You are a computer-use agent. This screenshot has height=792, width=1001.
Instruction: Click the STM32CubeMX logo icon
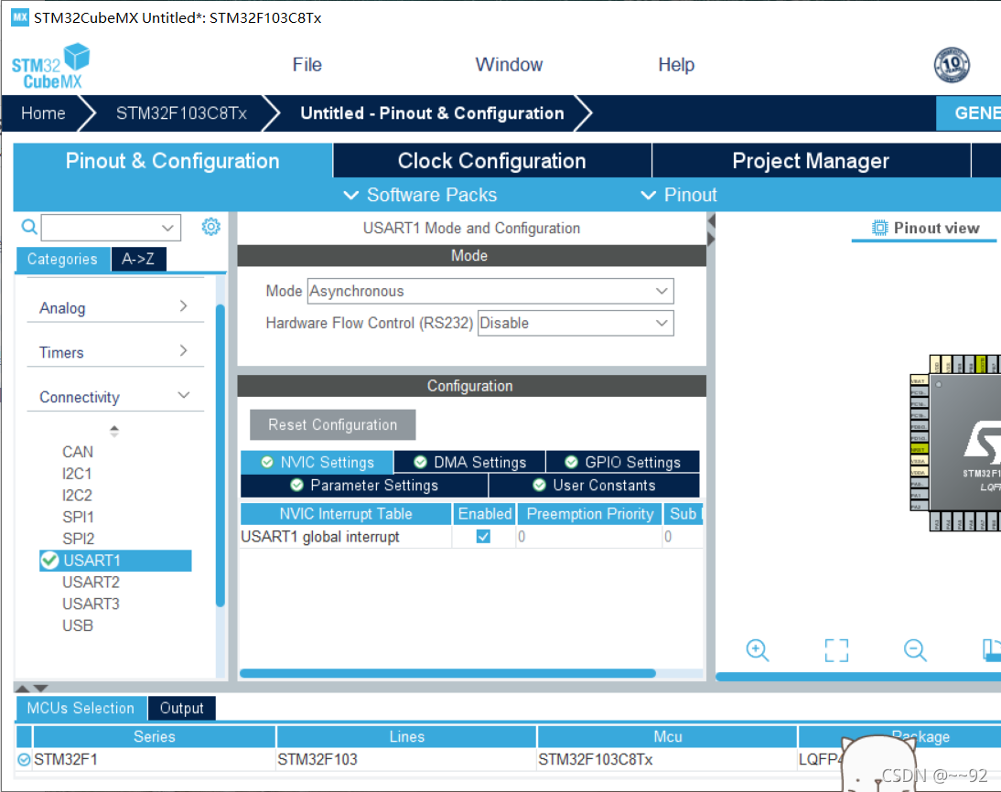tap(50, 66)
